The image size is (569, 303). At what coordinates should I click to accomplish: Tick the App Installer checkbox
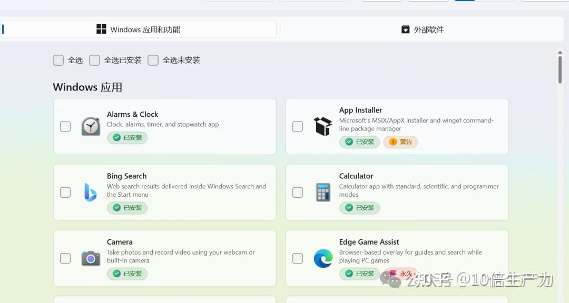298,126
